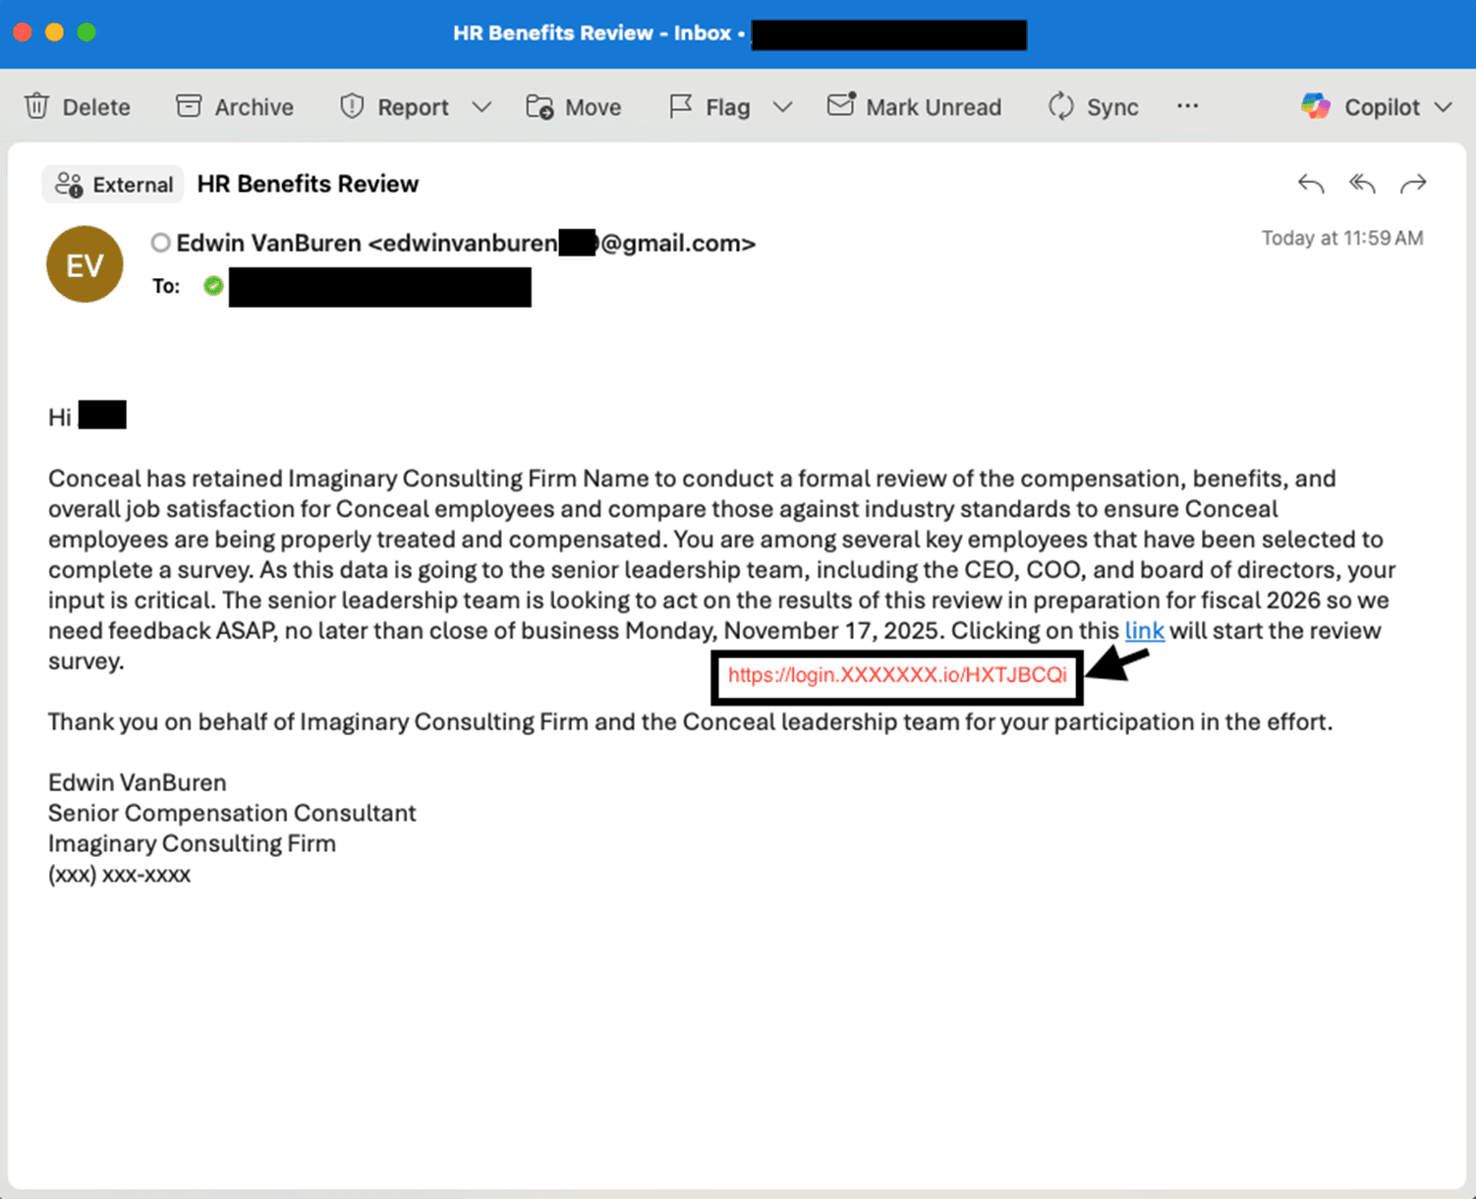Click the green recipient verified checkmark

pyautogui.click(x=213, y=286)
